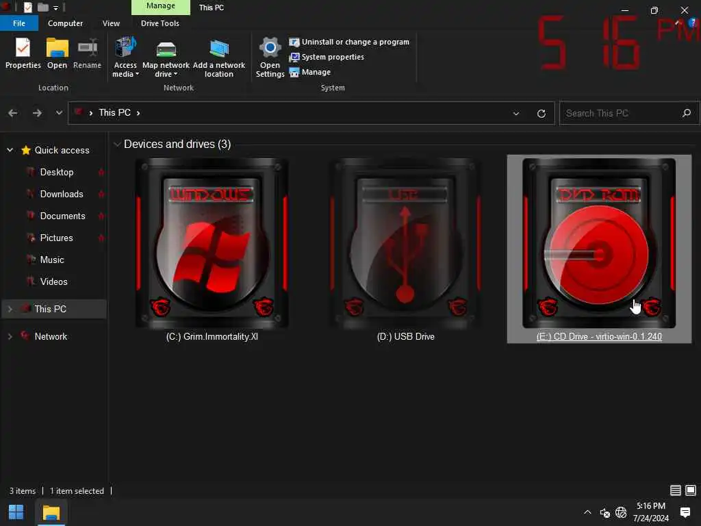Open recent locations dropdown arrow
Image resolution: width=701 pixels, height=526 pixels.
pyautogui.click(x=59, y=113)
